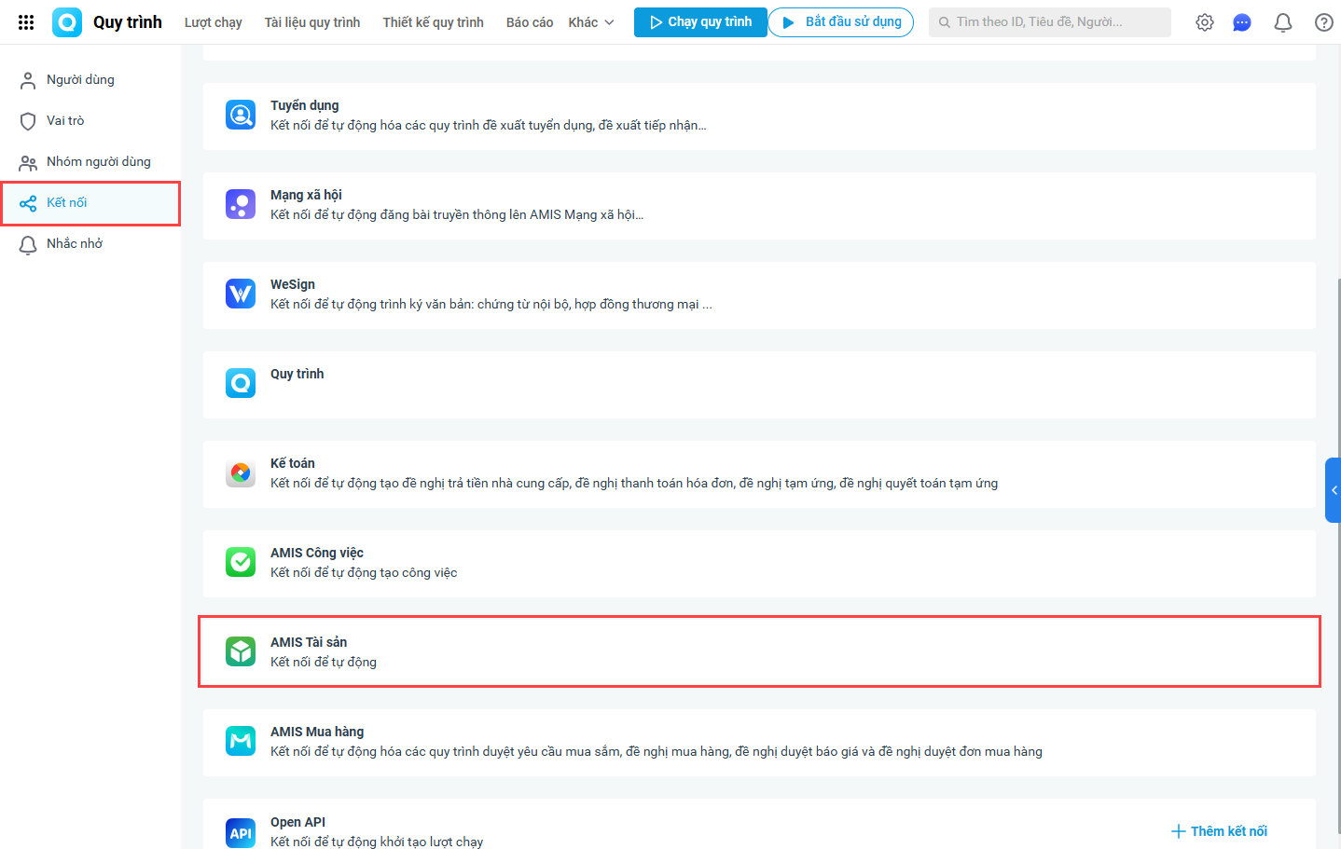Screen dimensions: 1341x849
Task: Select Vai trò in sidebar
Action: coord(90,121)
